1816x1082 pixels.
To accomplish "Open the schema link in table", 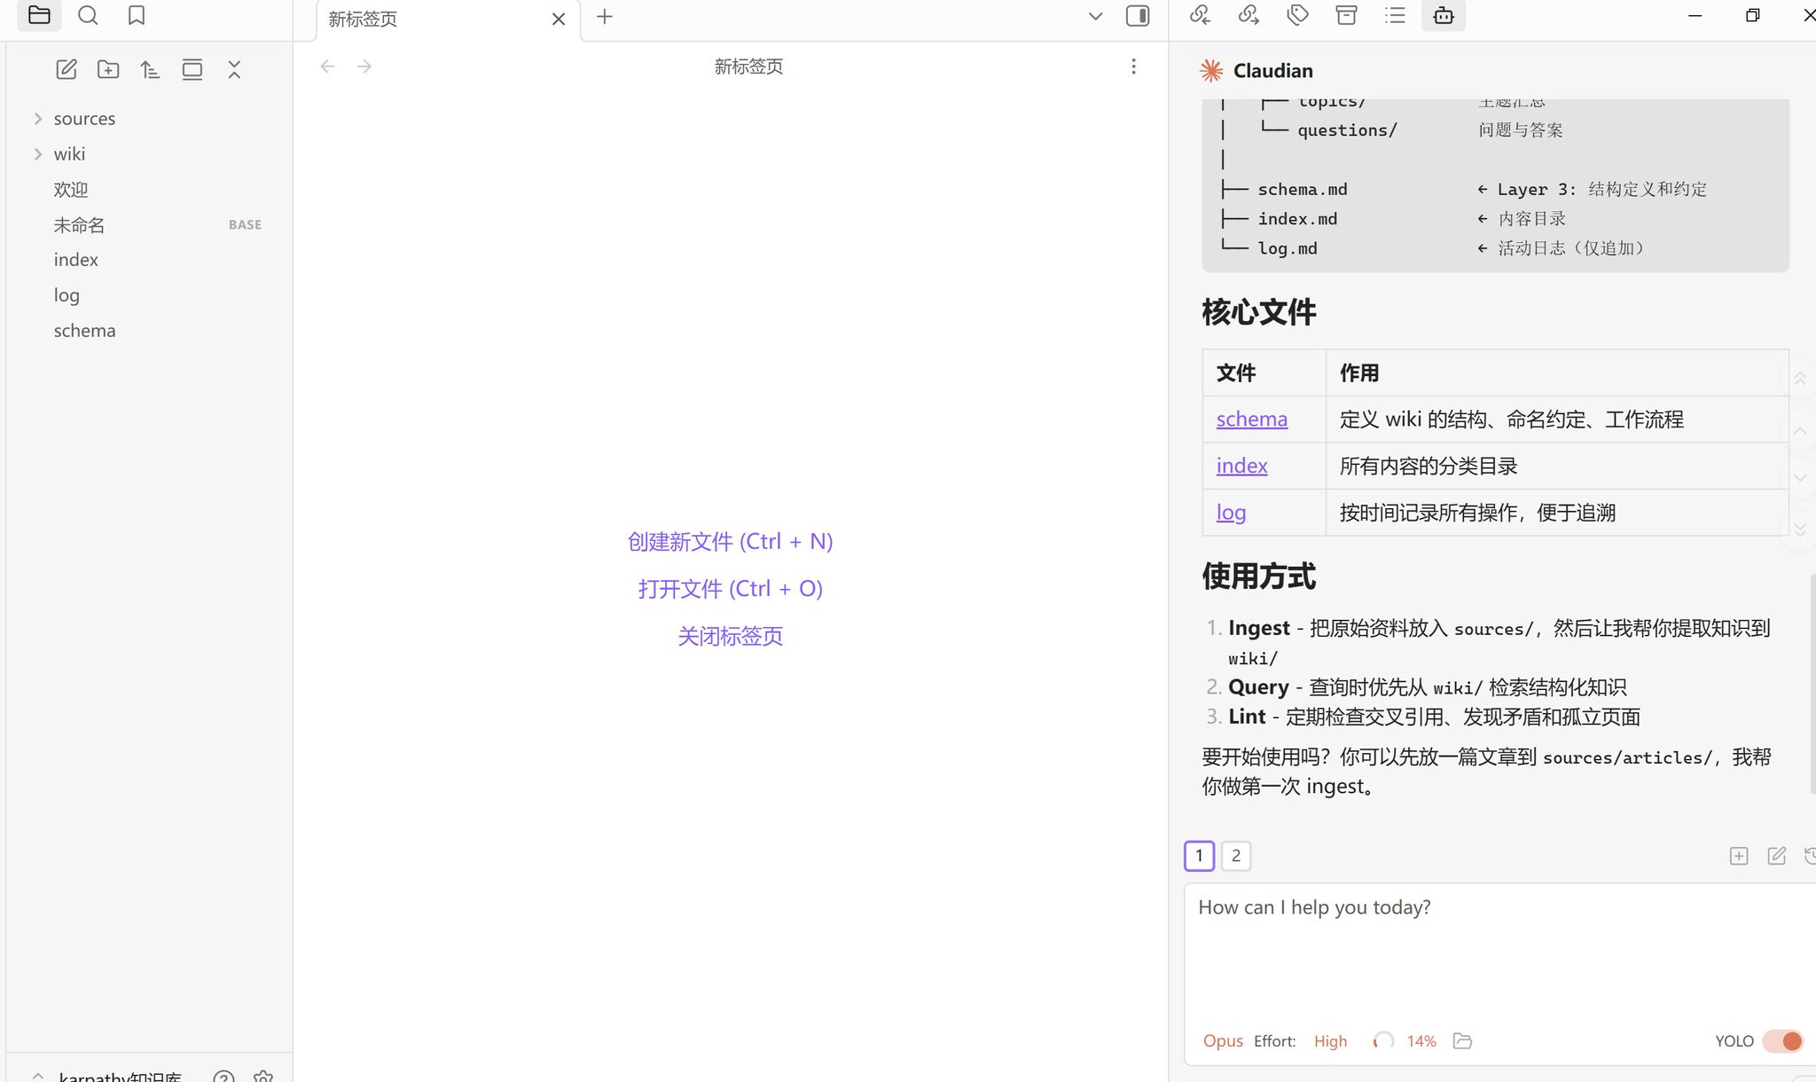I will click(x=1251, y=419).
